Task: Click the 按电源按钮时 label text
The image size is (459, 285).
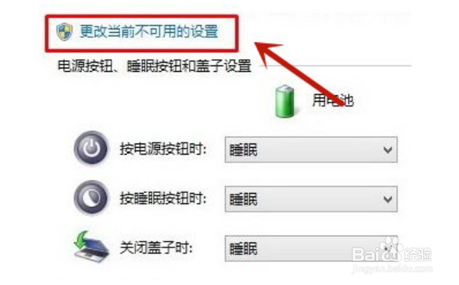Action: pos(163,149)
